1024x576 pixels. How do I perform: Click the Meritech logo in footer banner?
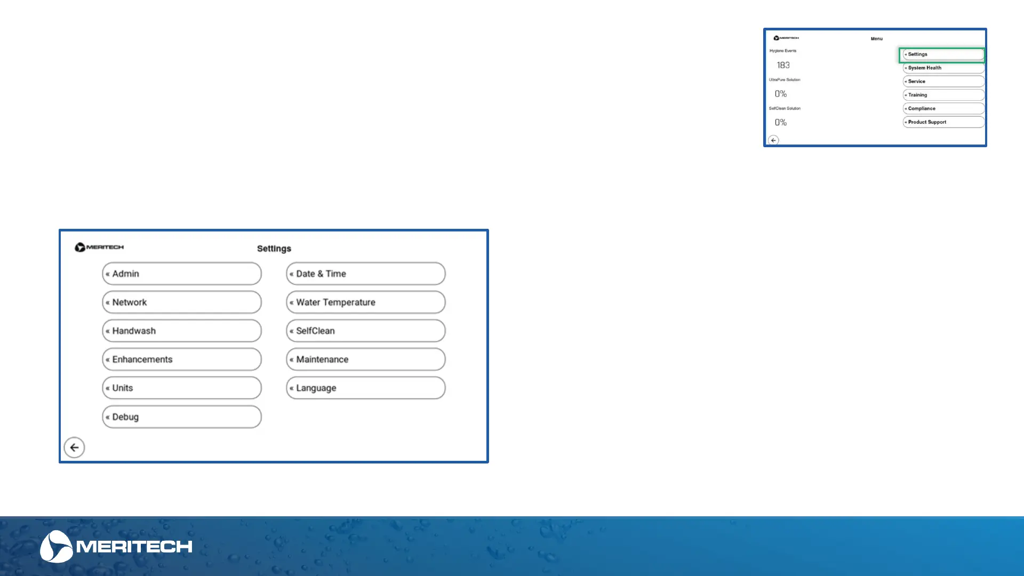coord(116,546)
